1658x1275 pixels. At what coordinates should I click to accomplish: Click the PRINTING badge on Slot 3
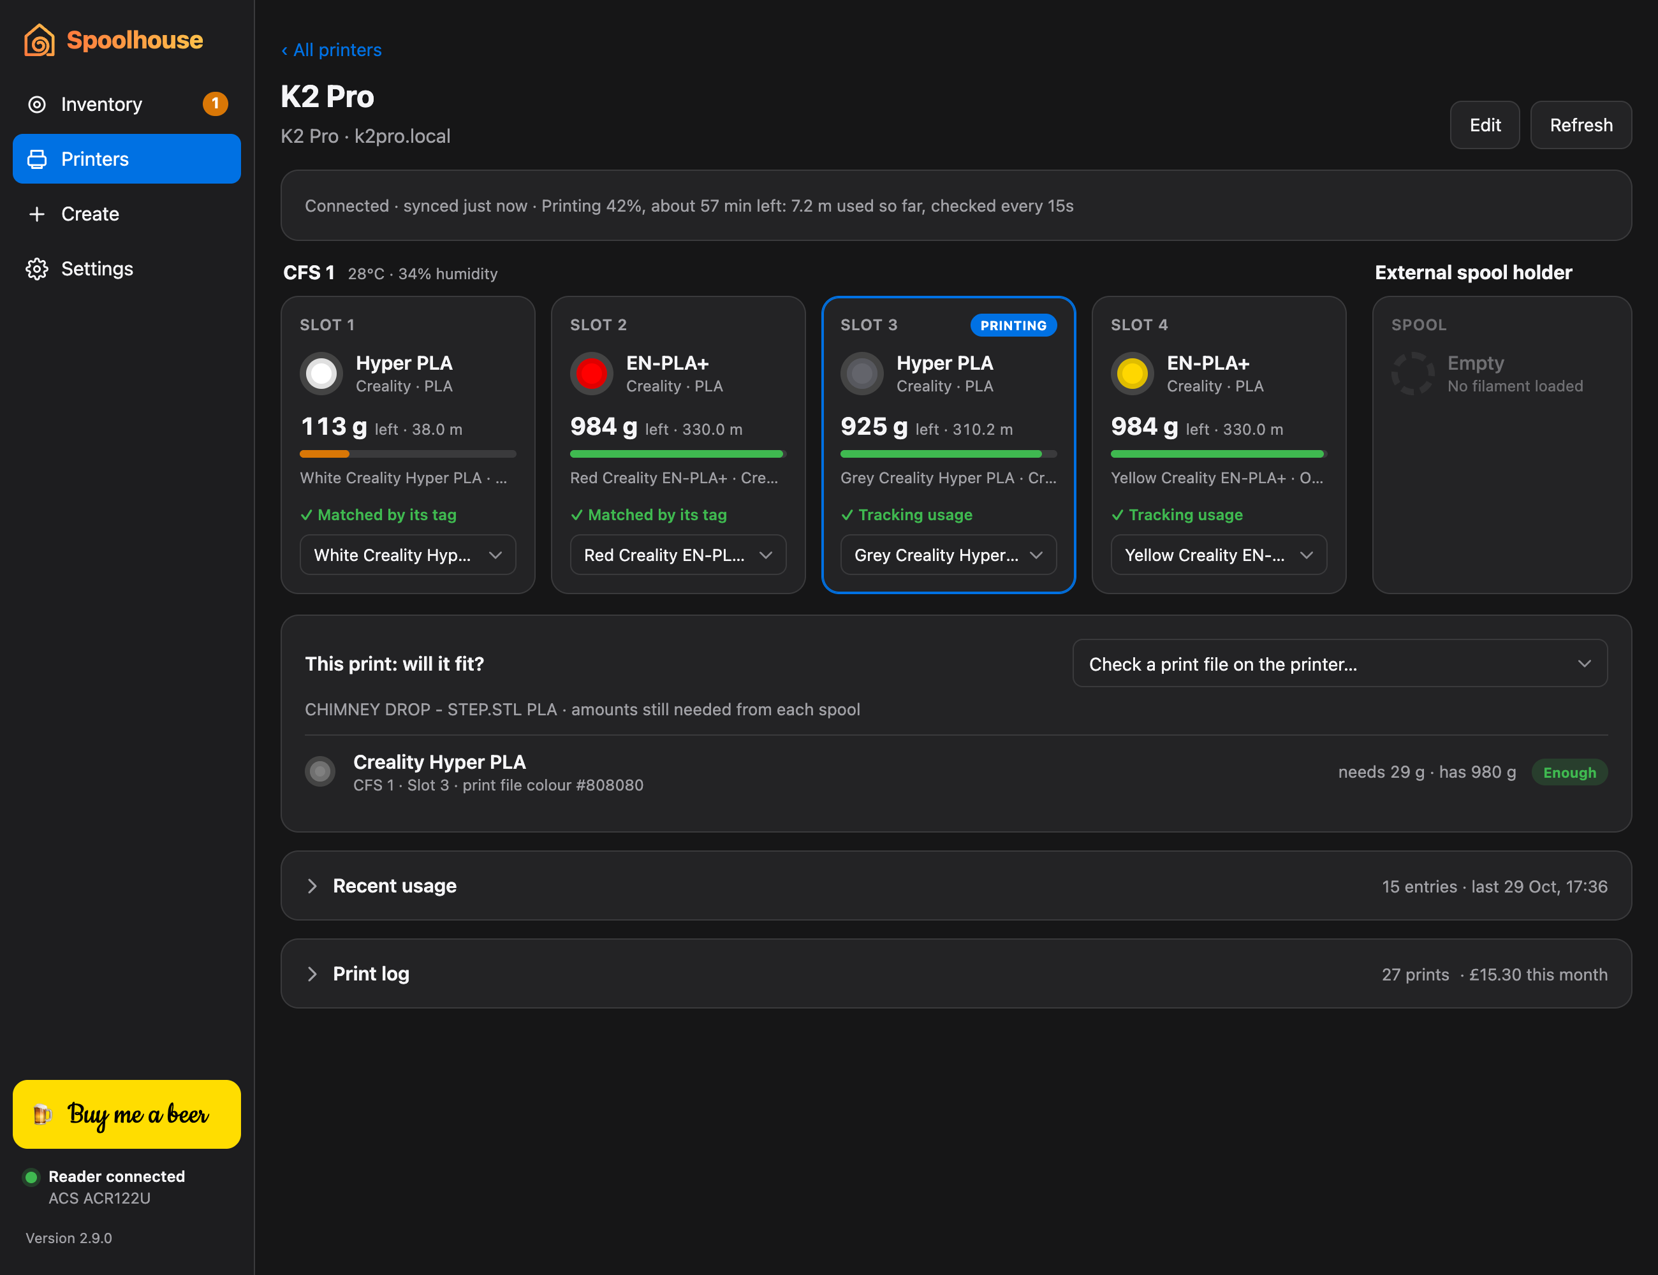click(1013, 326)
